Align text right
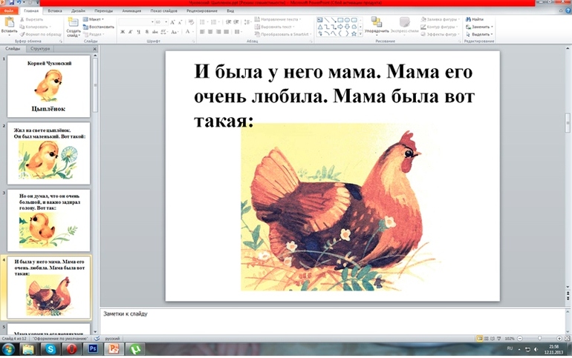Viewport: 572px width, 358px height. 218,32
